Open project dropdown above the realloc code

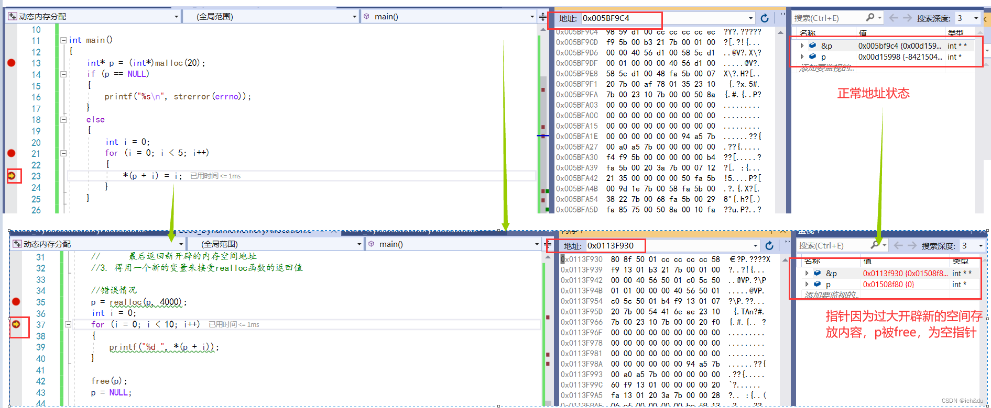click(181, 244)
